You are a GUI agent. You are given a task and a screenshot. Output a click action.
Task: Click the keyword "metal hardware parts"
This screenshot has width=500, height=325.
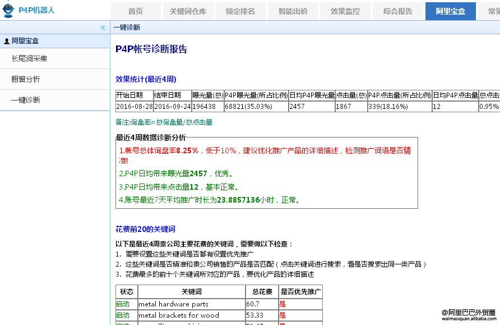pos(173,304)
